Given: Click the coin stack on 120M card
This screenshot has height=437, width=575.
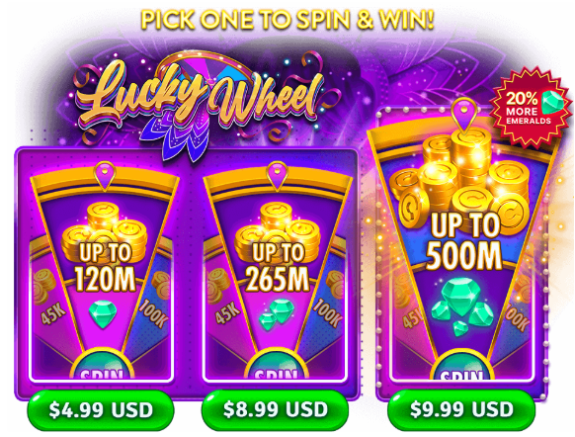Looking at the screenshot, I should click(x=105, y=229).
